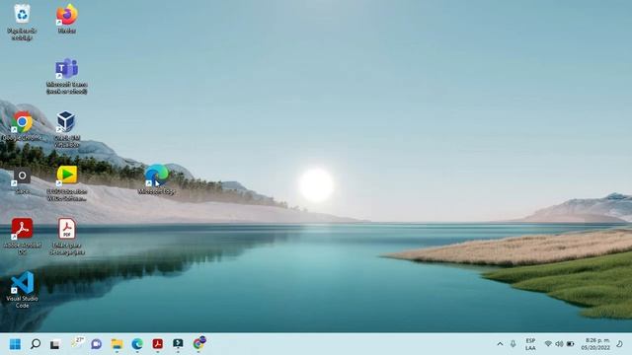Open Wi-Fi network settings in the tray
The height and width of the screenshot is (355, 632).
coord(548,344)
